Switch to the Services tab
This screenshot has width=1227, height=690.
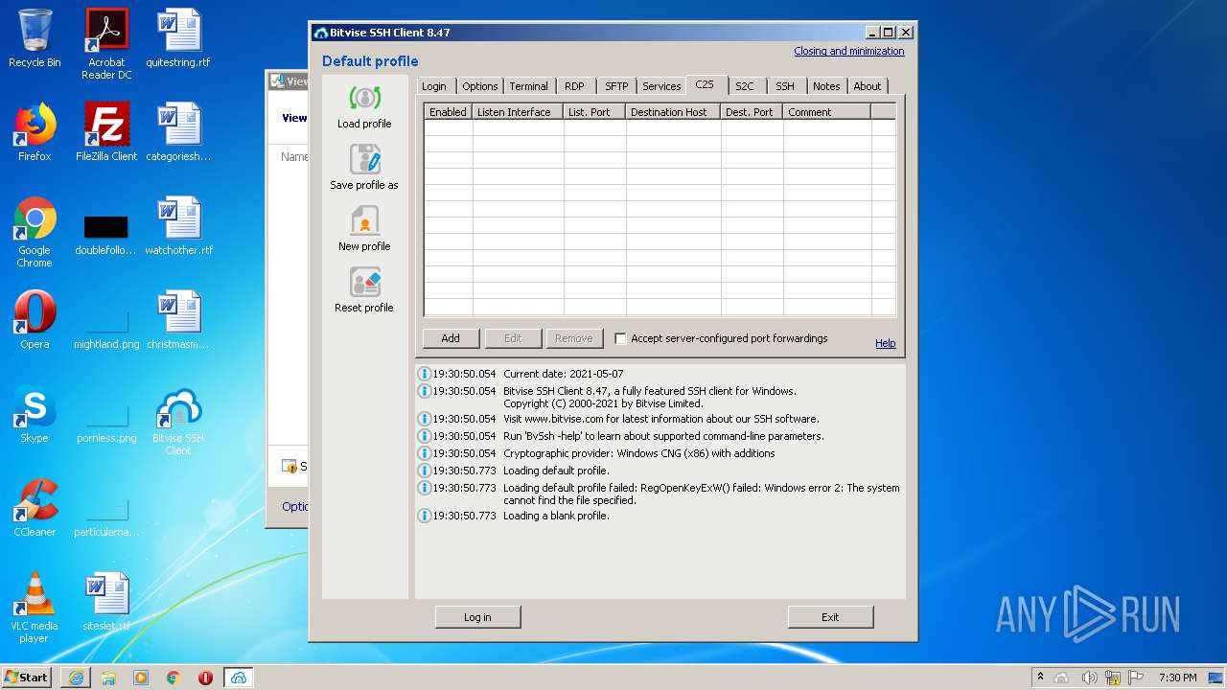pyautogui.click(x=661, y=86)
